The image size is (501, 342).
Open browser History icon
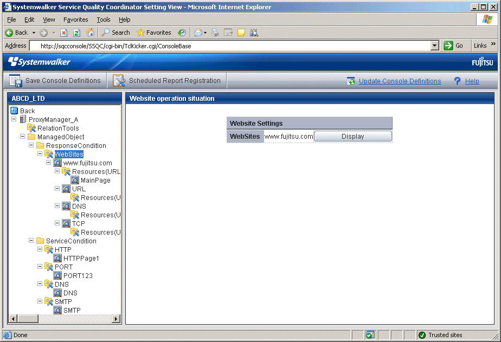[182, 33]
